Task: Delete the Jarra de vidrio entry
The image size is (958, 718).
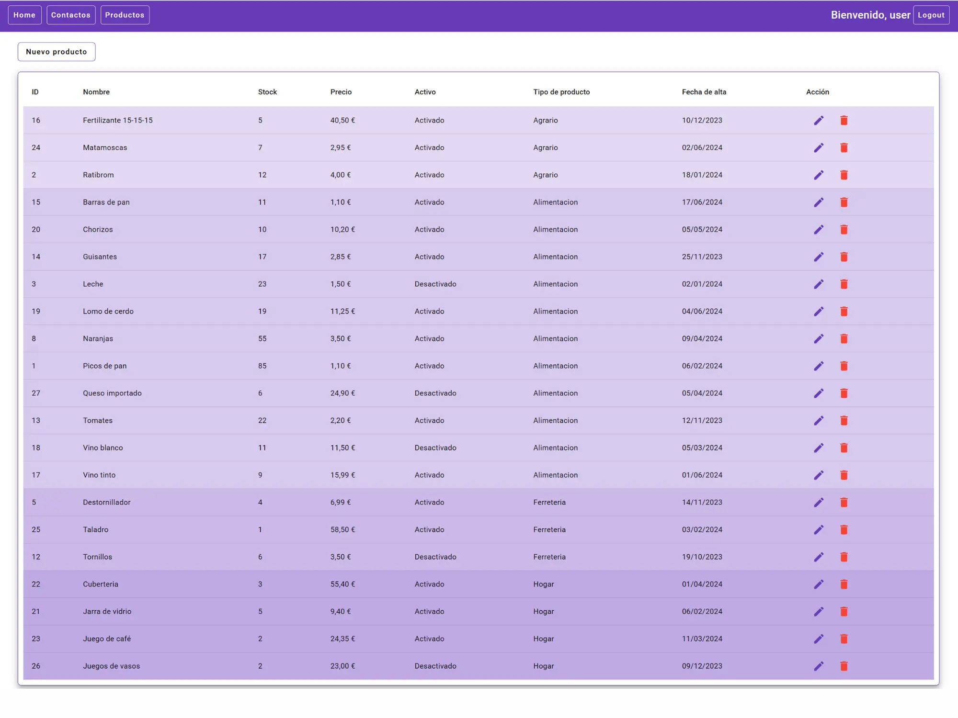Action: tap(844, 611)
